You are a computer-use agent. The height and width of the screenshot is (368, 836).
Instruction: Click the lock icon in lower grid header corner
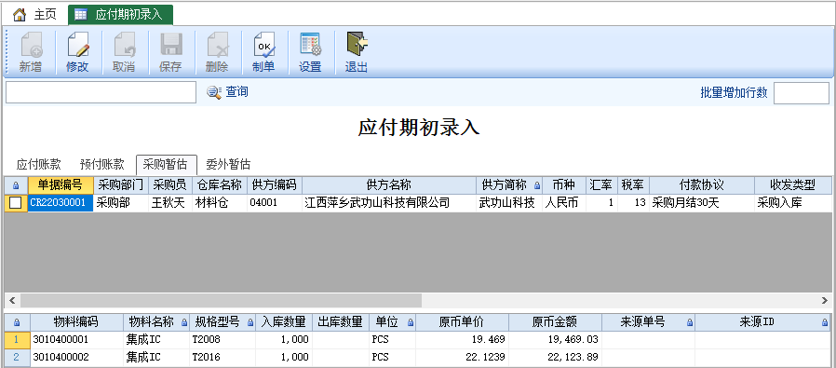pos(17,322)
